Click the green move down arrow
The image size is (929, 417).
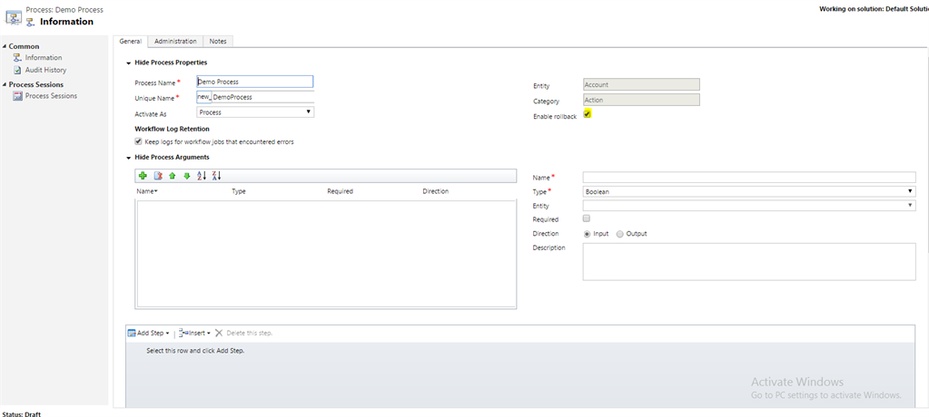(187, 176)
